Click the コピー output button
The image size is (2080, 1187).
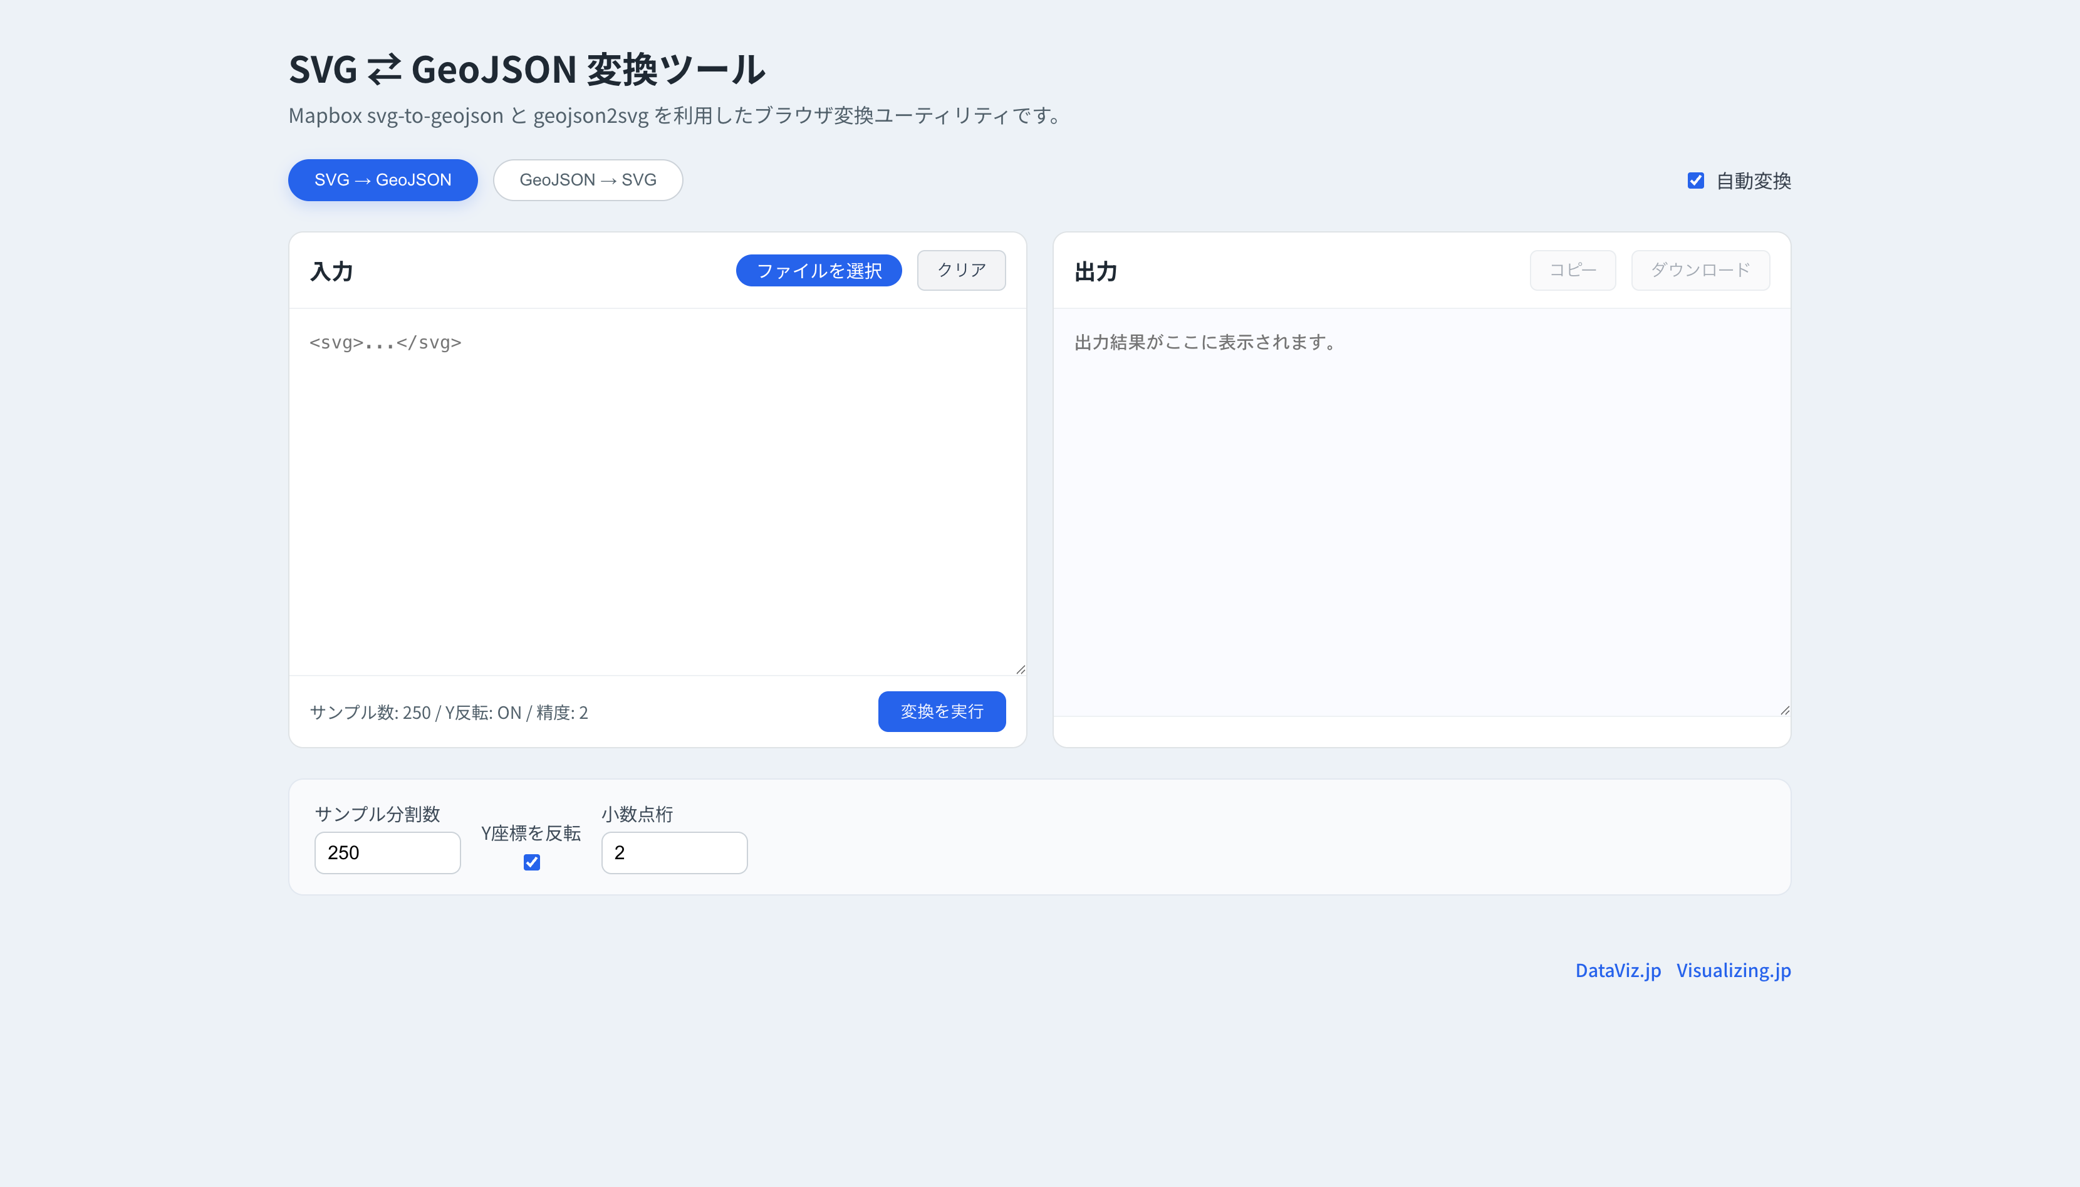click(1572, 271)
